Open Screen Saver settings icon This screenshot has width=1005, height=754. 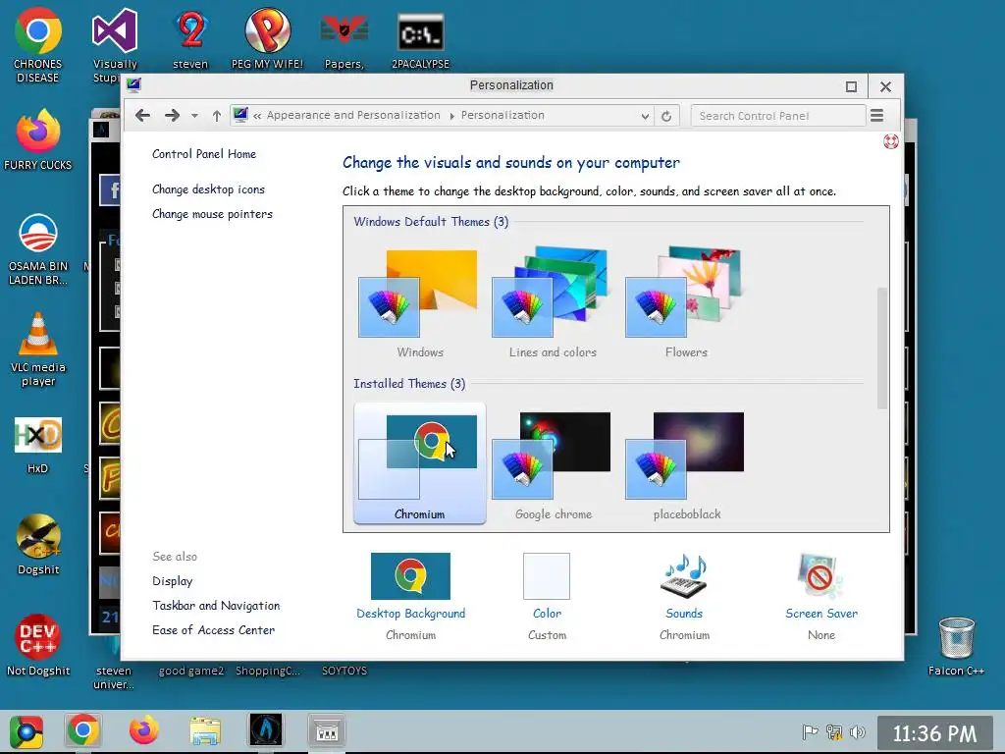click(821, 575)
